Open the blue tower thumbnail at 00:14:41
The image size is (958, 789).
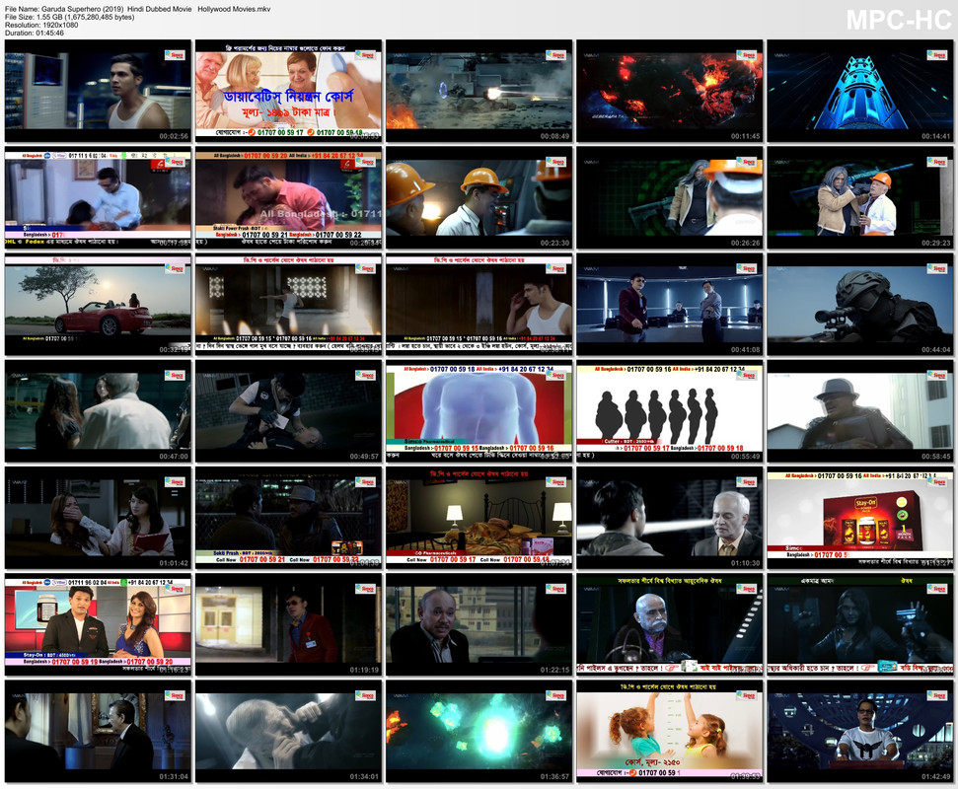click(x=859, y=91)
